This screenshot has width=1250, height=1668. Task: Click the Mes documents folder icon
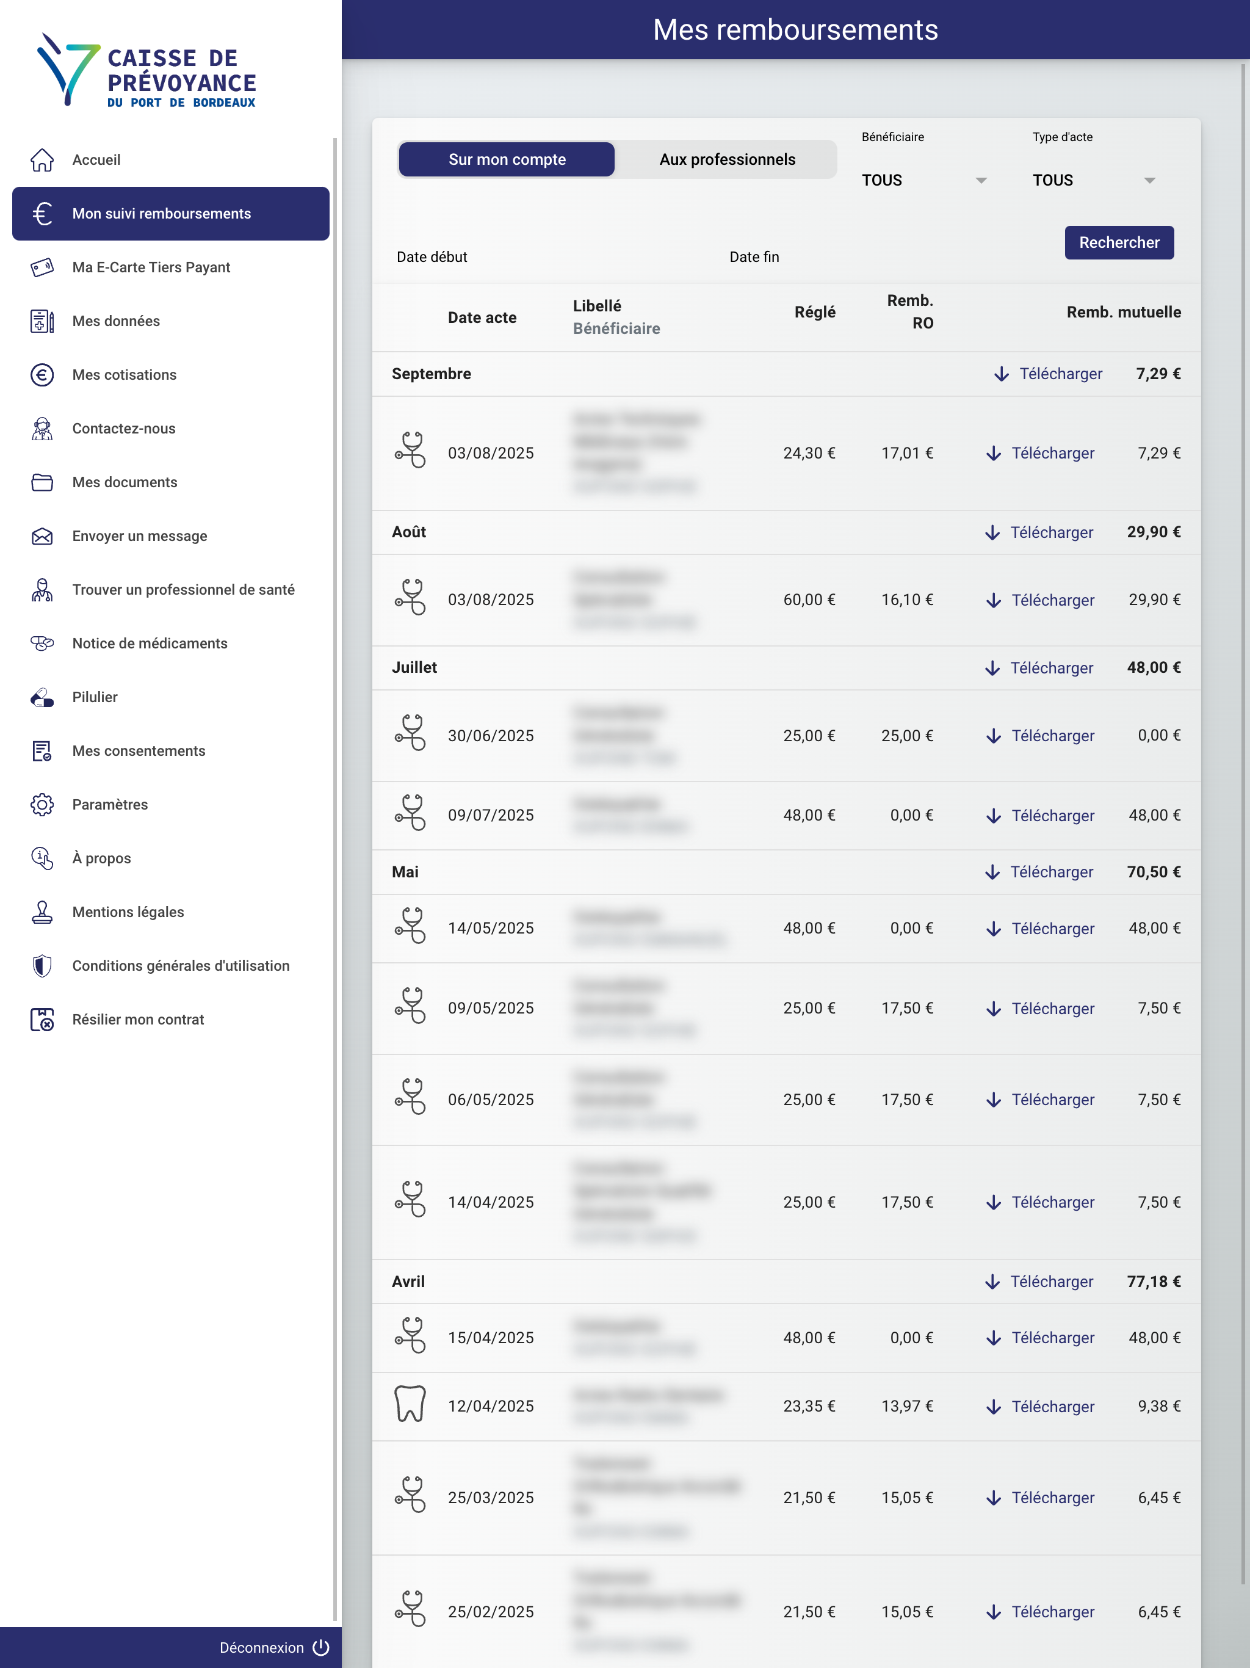pos(42,482)
